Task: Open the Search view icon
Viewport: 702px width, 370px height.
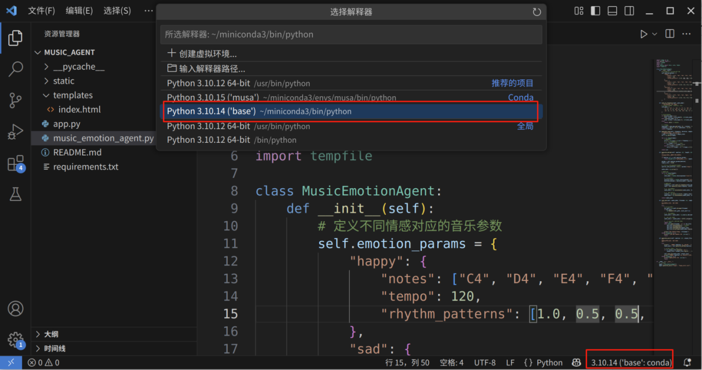Action: click(x=15, y=69)
